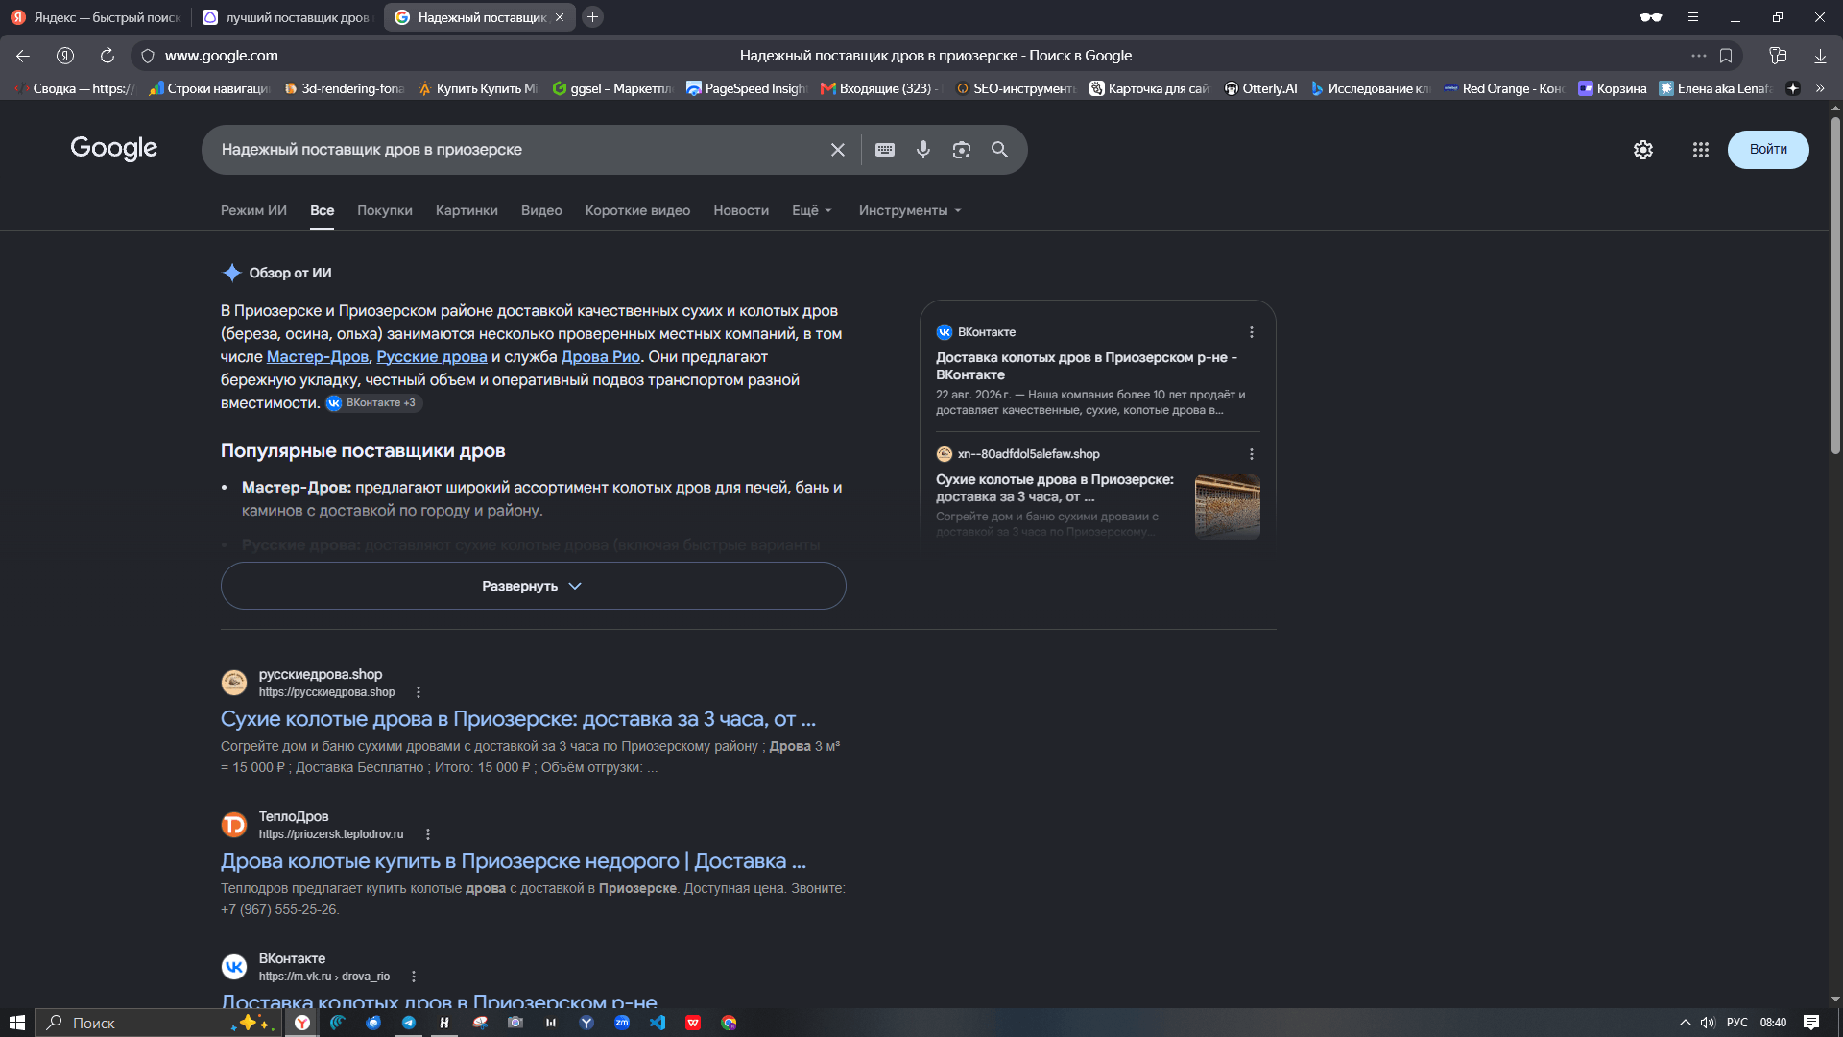Open the on-screen keyboard input tool
Viewport: 1843px width, 1037px height.
885,150
